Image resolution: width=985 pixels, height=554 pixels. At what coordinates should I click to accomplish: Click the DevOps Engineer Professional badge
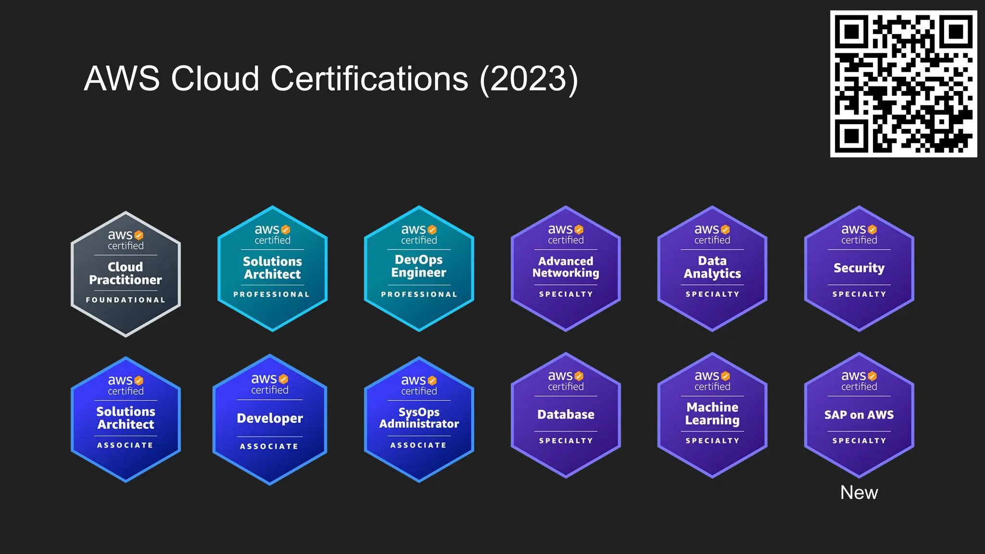419,268
